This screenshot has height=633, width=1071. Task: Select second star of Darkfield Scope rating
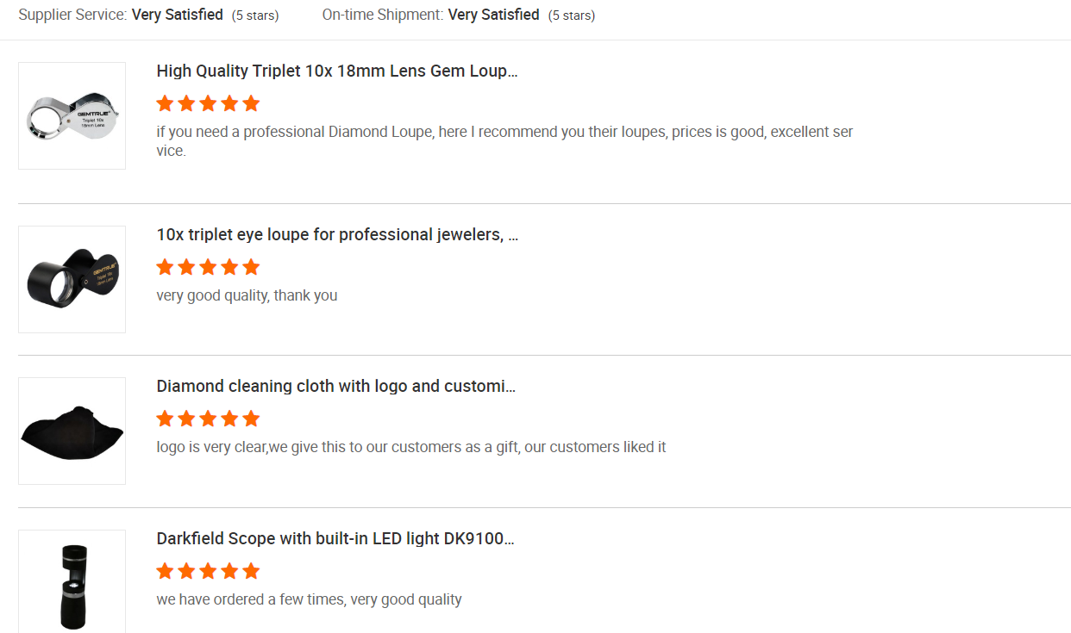point(186,572)
